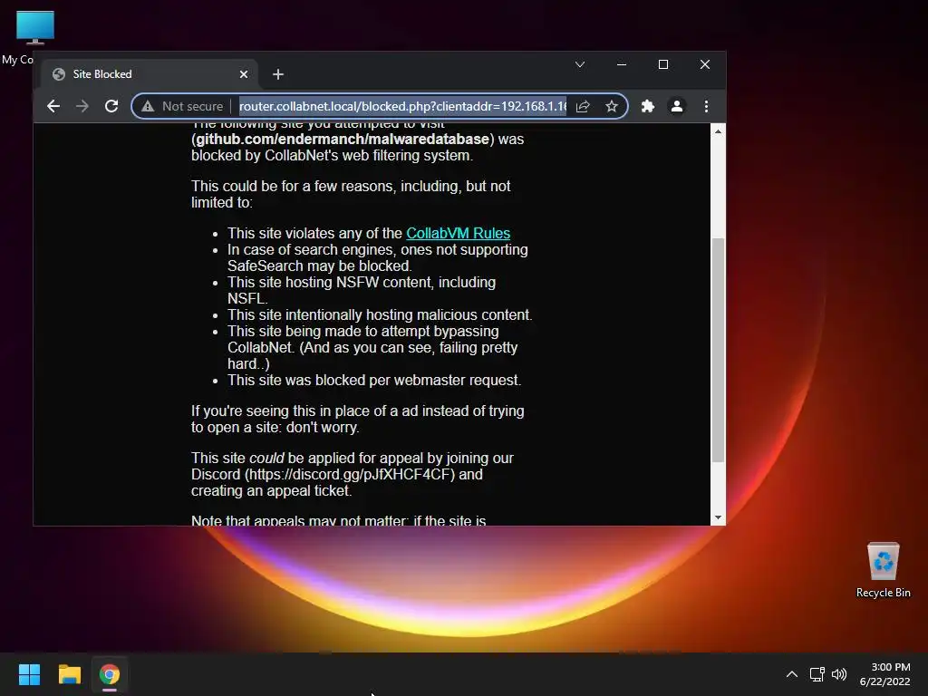Screen dimensions: 928x696
Task: Go back with the browser back arrow
Action: pos(53,107)
